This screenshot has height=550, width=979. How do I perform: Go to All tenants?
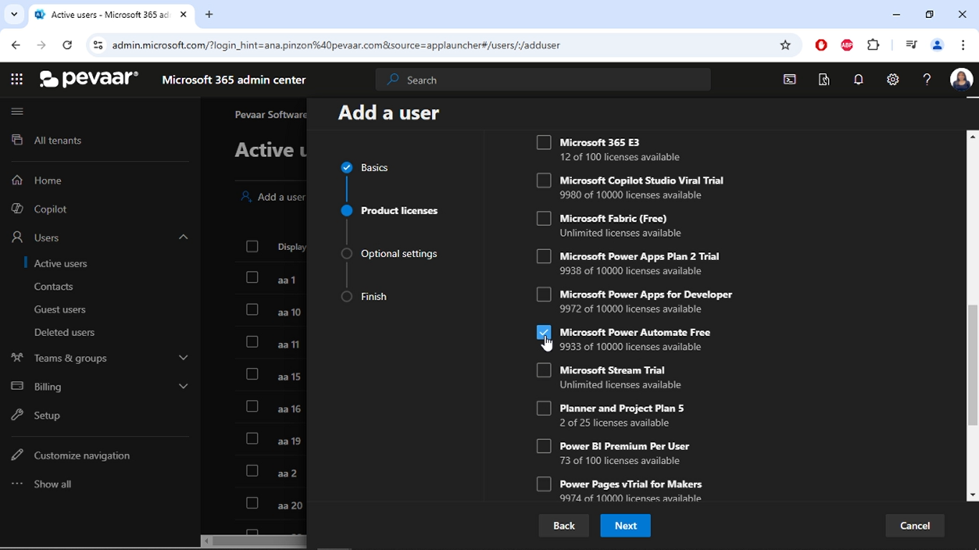[57, 140]
